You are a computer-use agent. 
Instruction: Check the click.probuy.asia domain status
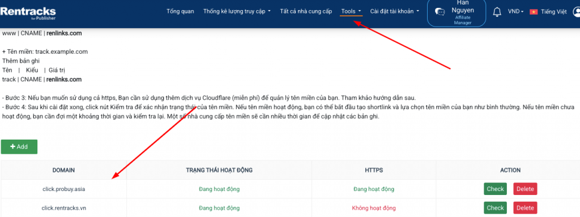495,189
